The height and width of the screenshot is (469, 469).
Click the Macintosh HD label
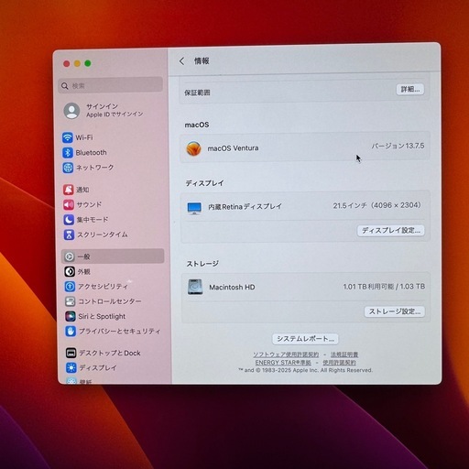232,287
